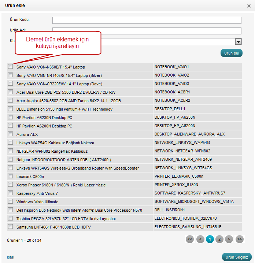
Task: Enable checkbox for Windows Vista Ultimate
Action: [x=10, y=201]
